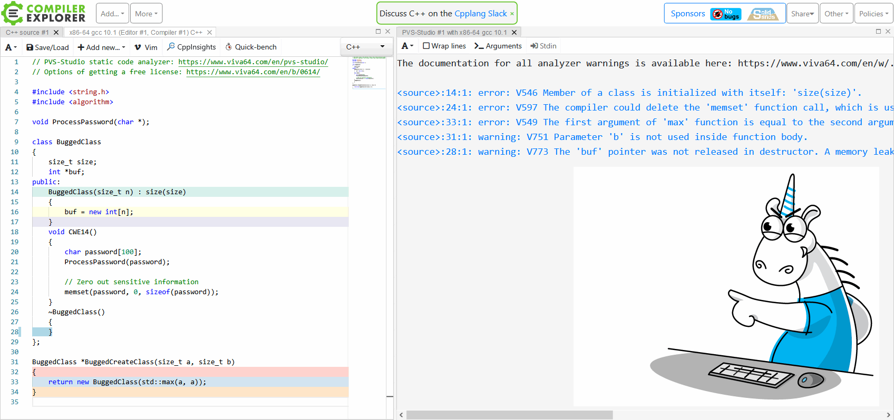
Task: Close the PVS-Studio #1 tab
Action: point(514,33)
